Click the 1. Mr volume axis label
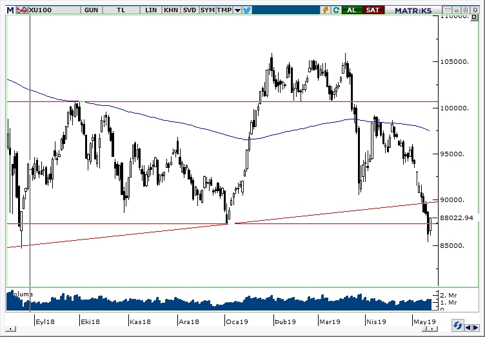This screenshot has height=337, width=485. coord(448,302)
